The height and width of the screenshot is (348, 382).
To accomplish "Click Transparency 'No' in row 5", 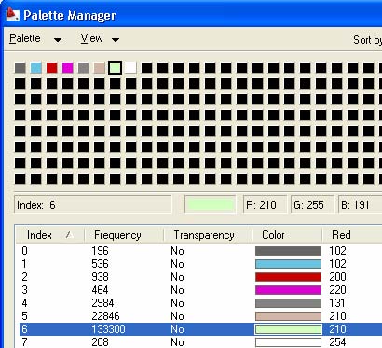I will tap(177, 316).
